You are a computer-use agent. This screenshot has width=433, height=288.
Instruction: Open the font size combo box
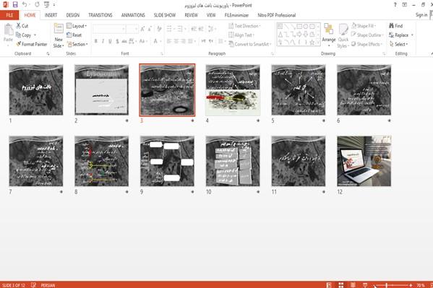tap(132, 28)
